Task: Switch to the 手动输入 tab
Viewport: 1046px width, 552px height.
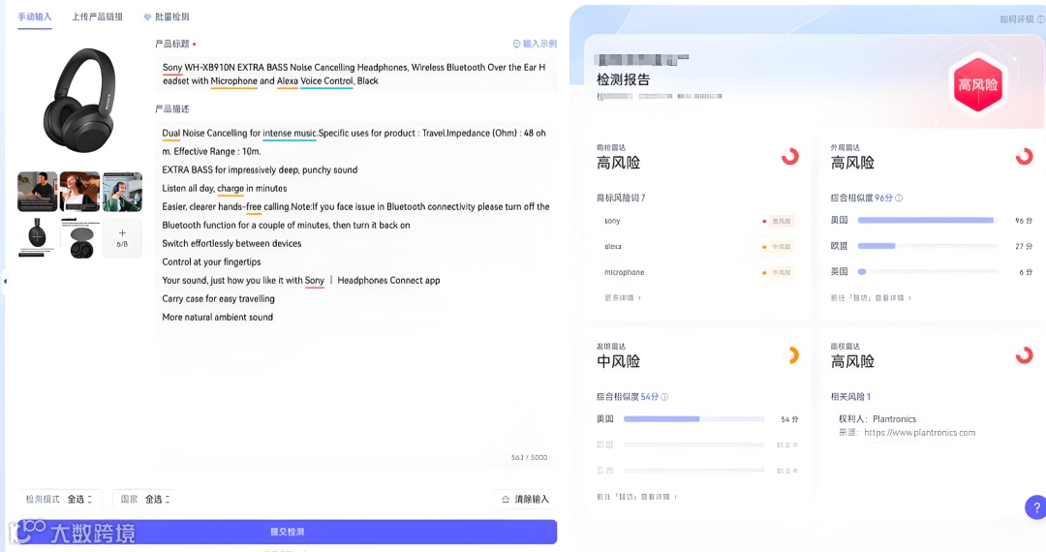Action: point(35,16)
